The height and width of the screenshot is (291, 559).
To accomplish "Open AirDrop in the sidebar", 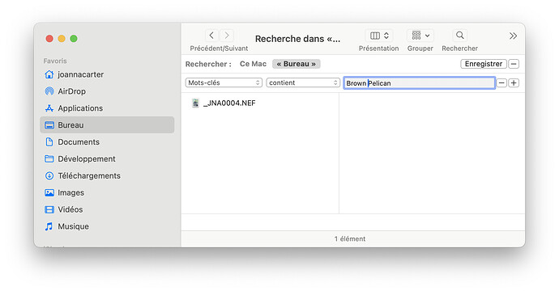I will point(107,91).
